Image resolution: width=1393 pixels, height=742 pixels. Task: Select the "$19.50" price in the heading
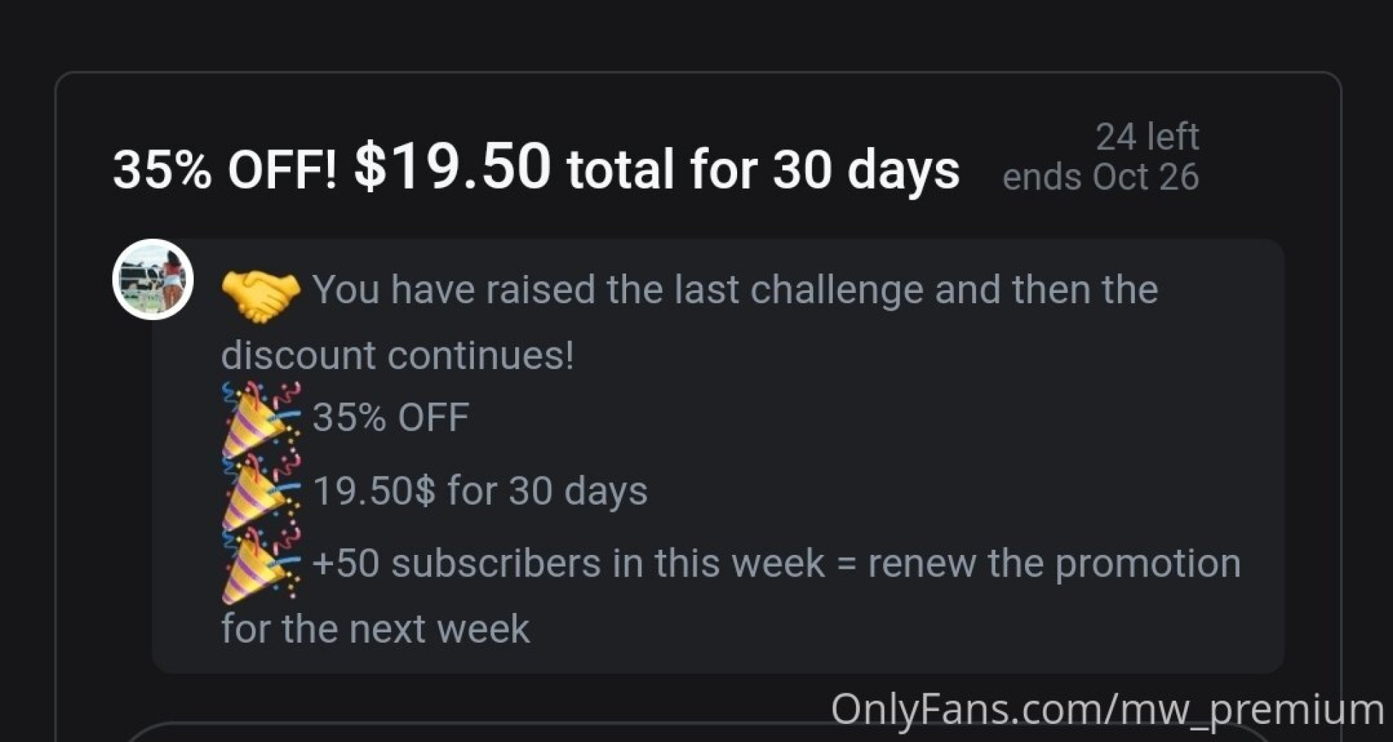(x=452, y=167)
